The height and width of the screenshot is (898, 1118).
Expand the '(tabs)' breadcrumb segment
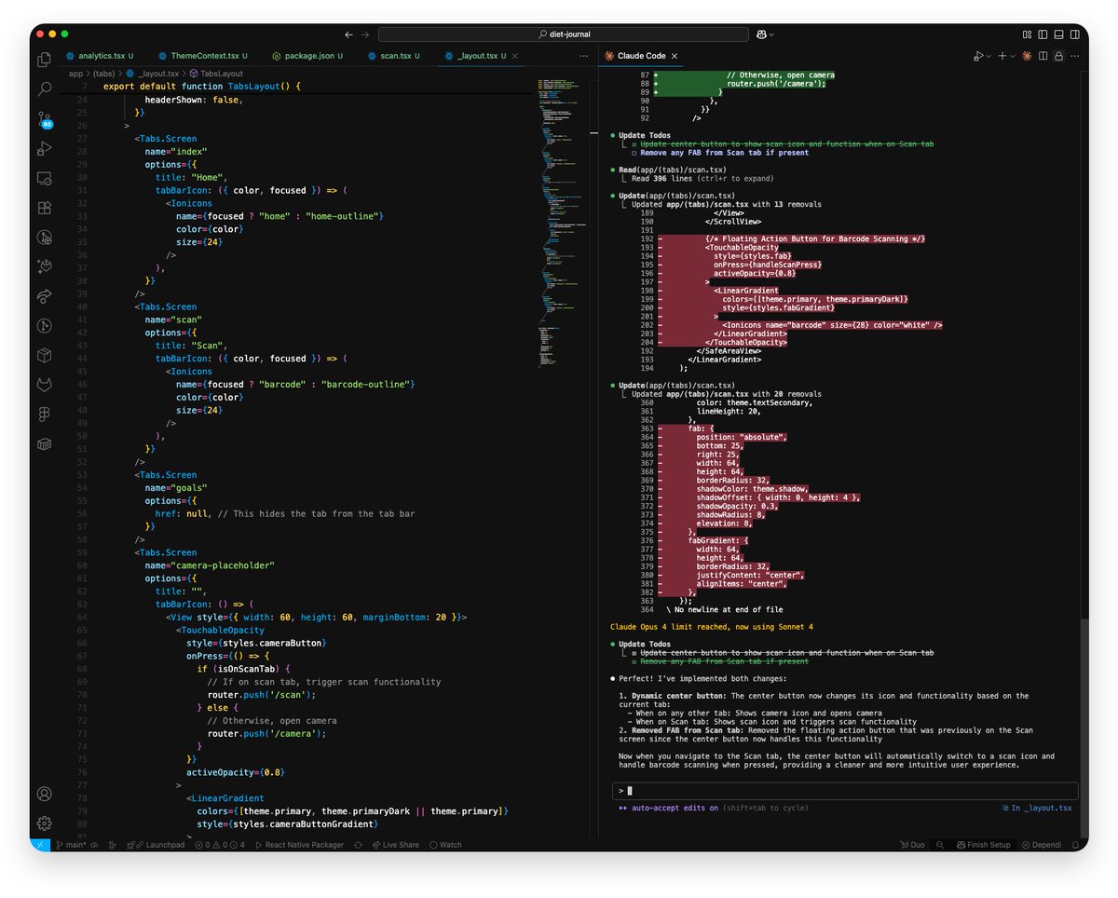click(103, 73)
